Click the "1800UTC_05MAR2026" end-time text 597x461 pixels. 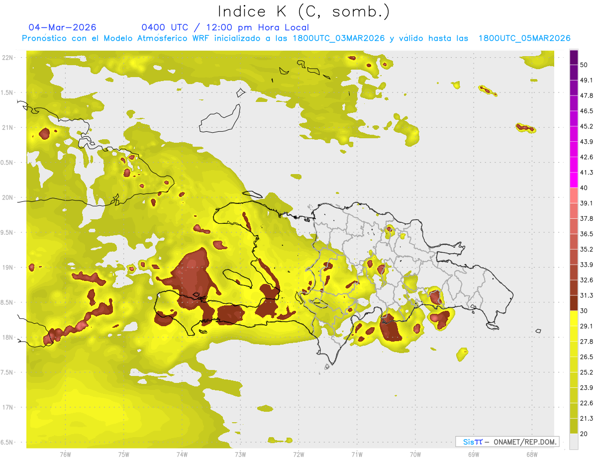pyautogui.click(x=524, y=38)
